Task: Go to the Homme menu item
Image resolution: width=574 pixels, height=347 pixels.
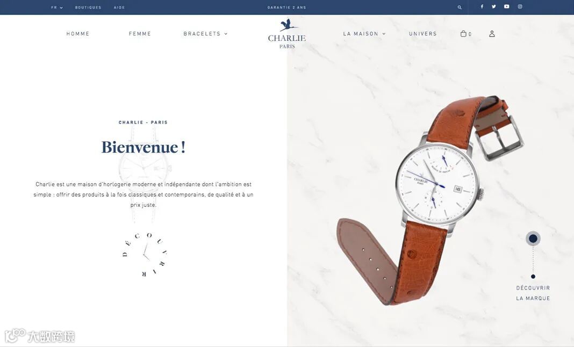Action: [77, 34]
